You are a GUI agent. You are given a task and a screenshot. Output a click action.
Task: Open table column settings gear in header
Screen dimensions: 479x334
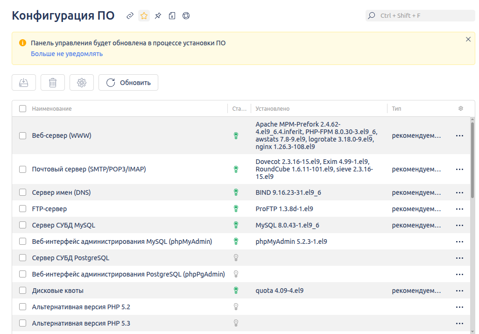(461, 108)
